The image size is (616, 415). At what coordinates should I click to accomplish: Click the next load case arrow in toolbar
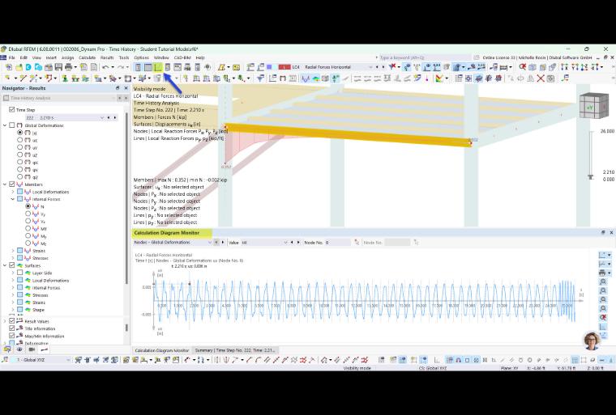click(x=383, y=67)
